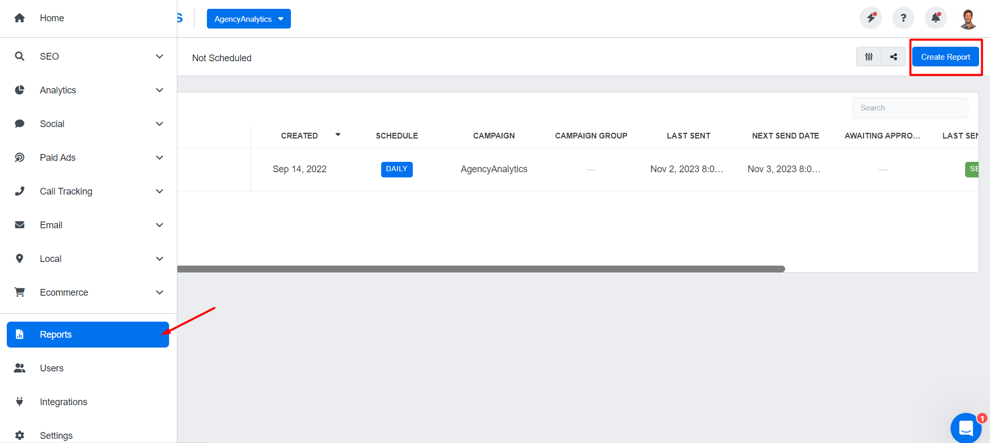Sort by the Schedule column header
The width and height of the screenshot is (990, 443).
pyautogui.click(x=397, y=136)
